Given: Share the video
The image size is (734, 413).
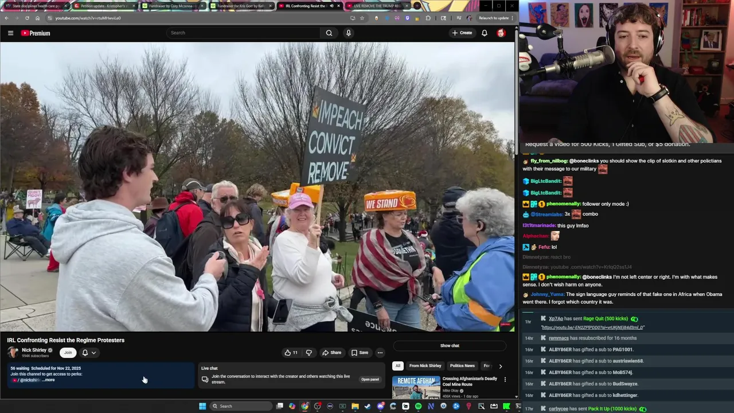Looking at the screenshot, I should [x=332, y=353].
